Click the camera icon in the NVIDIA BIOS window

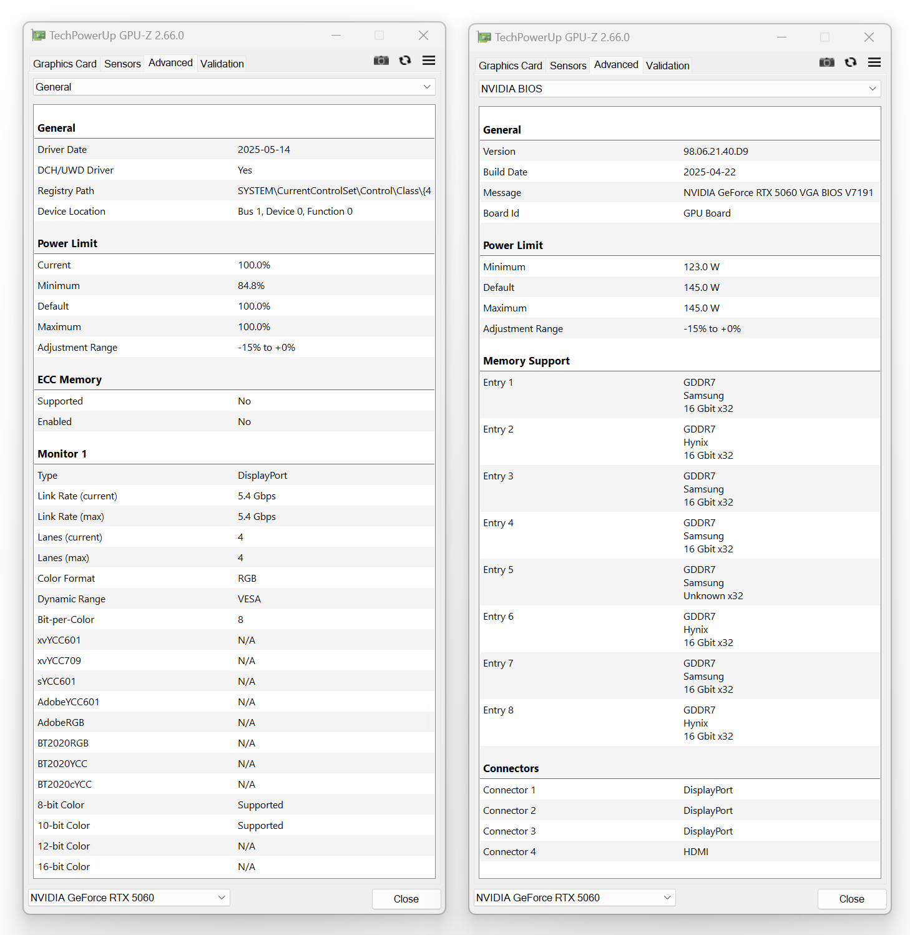tap(826, 62)
